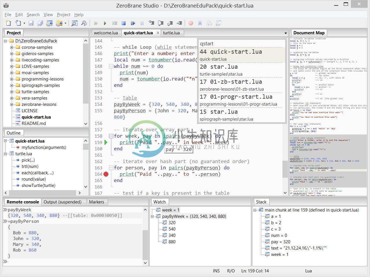Click the Ln: 159 Col: 14 status field
370x277 pixels.
tap(255, 271)
